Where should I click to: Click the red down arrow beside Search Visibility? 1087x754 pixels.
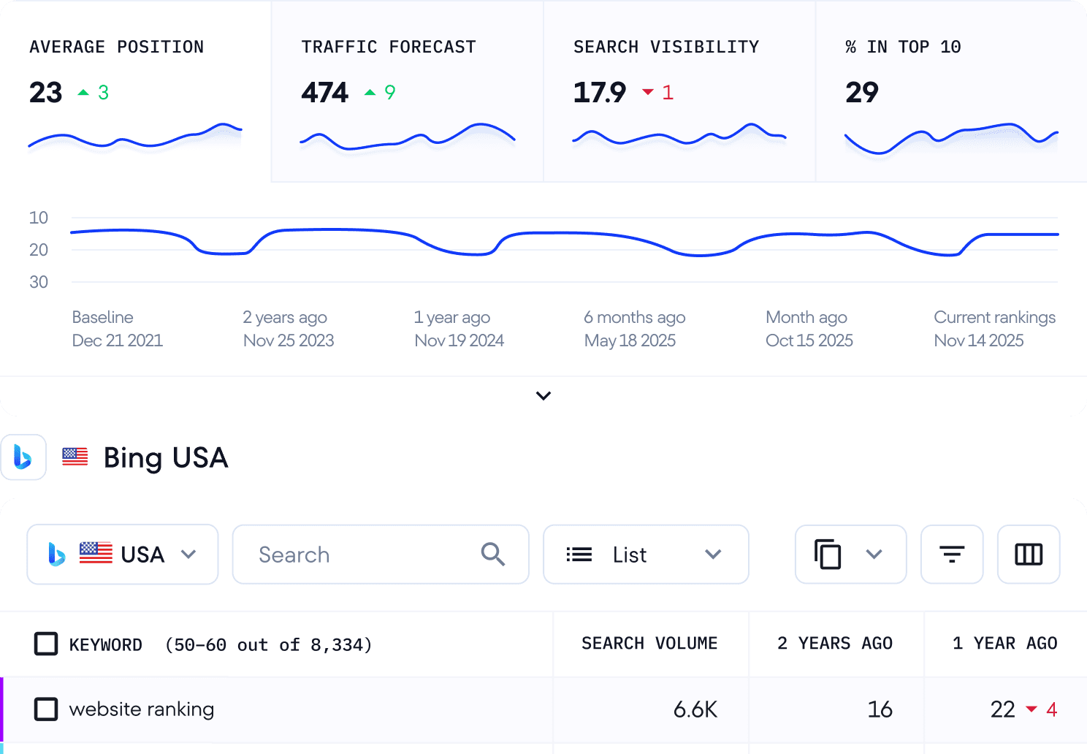(x=648, y=92)
